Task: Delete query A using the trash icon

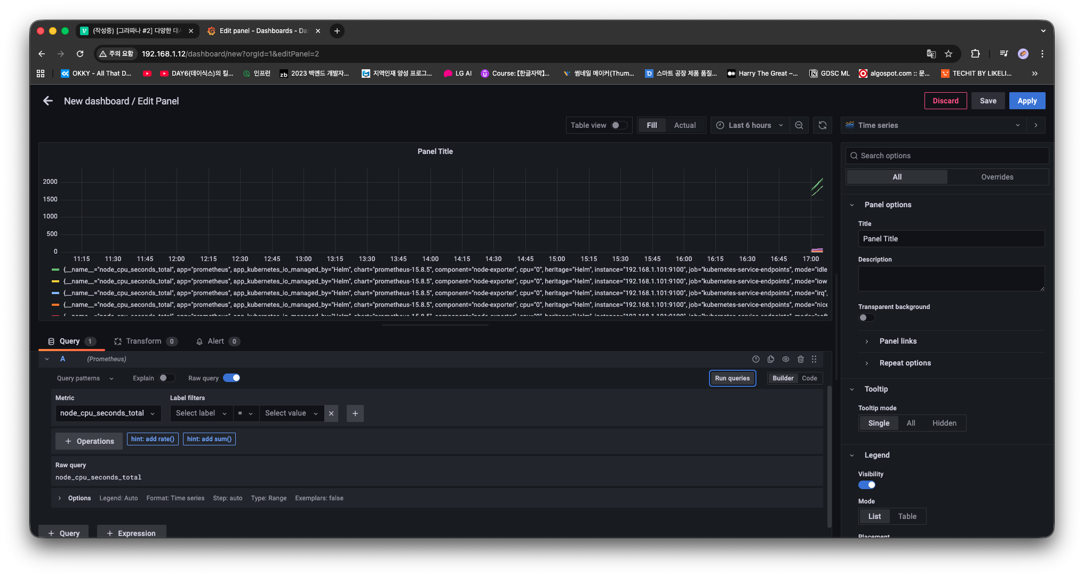Action: 800,359
